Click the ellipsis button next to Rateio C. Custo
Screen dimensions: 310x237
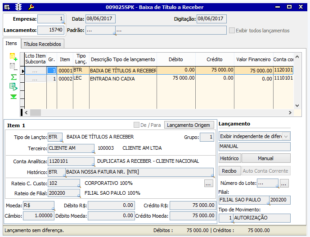pos(208,183)
